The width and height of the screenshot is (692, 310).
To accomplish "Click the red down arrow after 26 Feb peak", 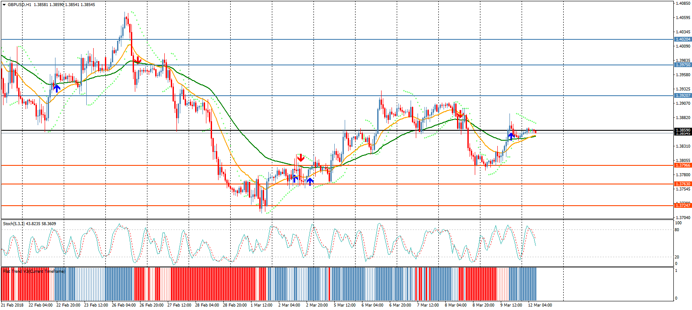I will coord(137,60).
